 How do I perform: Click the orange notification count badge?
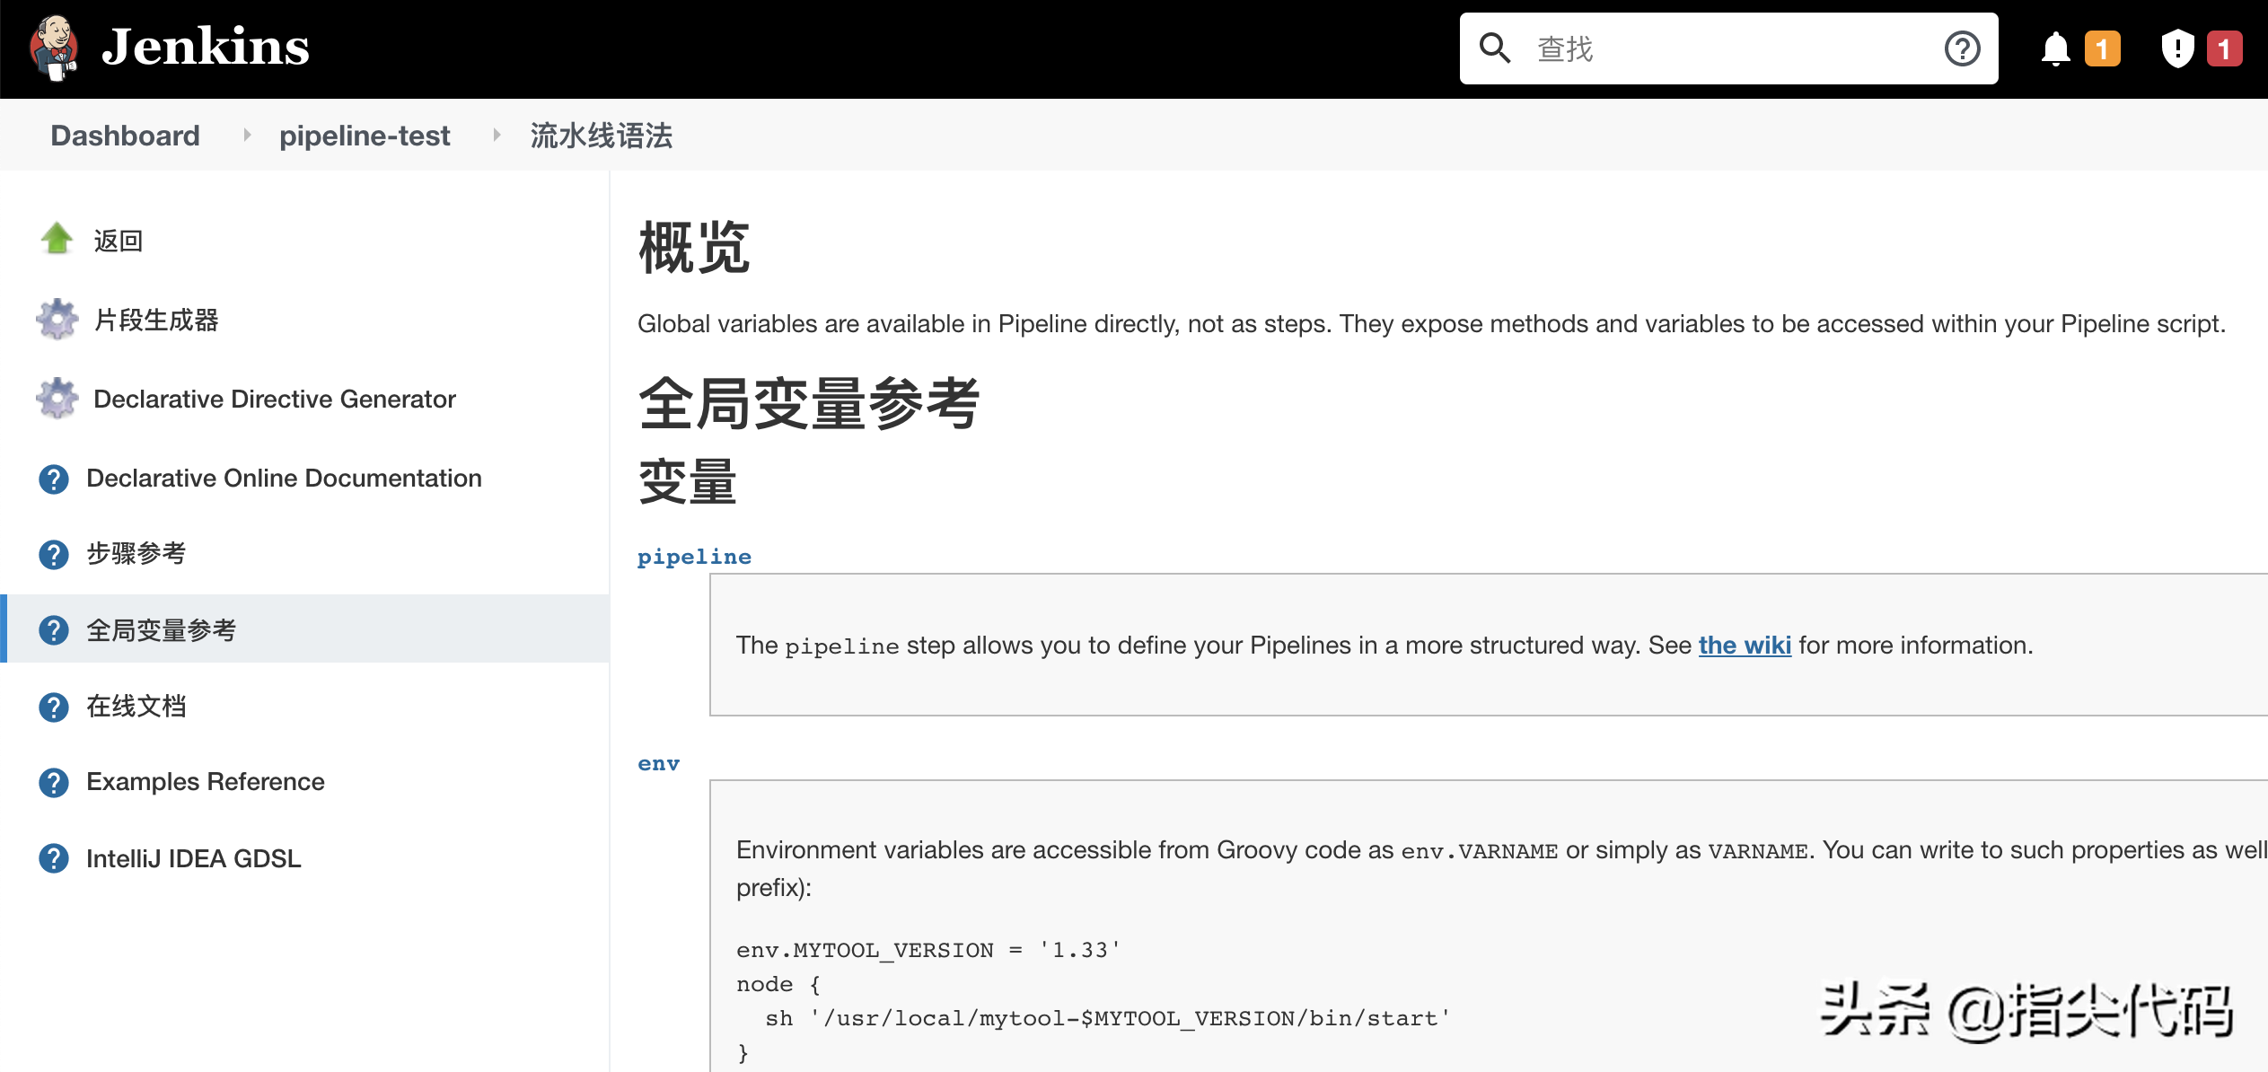click(x=2102, y=48)
